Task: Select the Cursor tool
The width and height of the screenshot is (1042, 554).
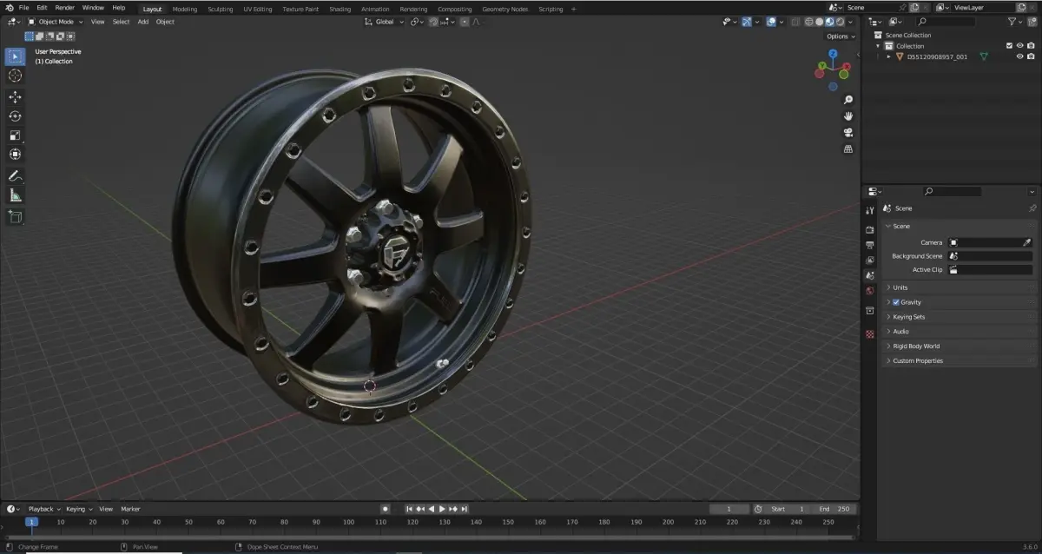Action: tap(15, 76)
